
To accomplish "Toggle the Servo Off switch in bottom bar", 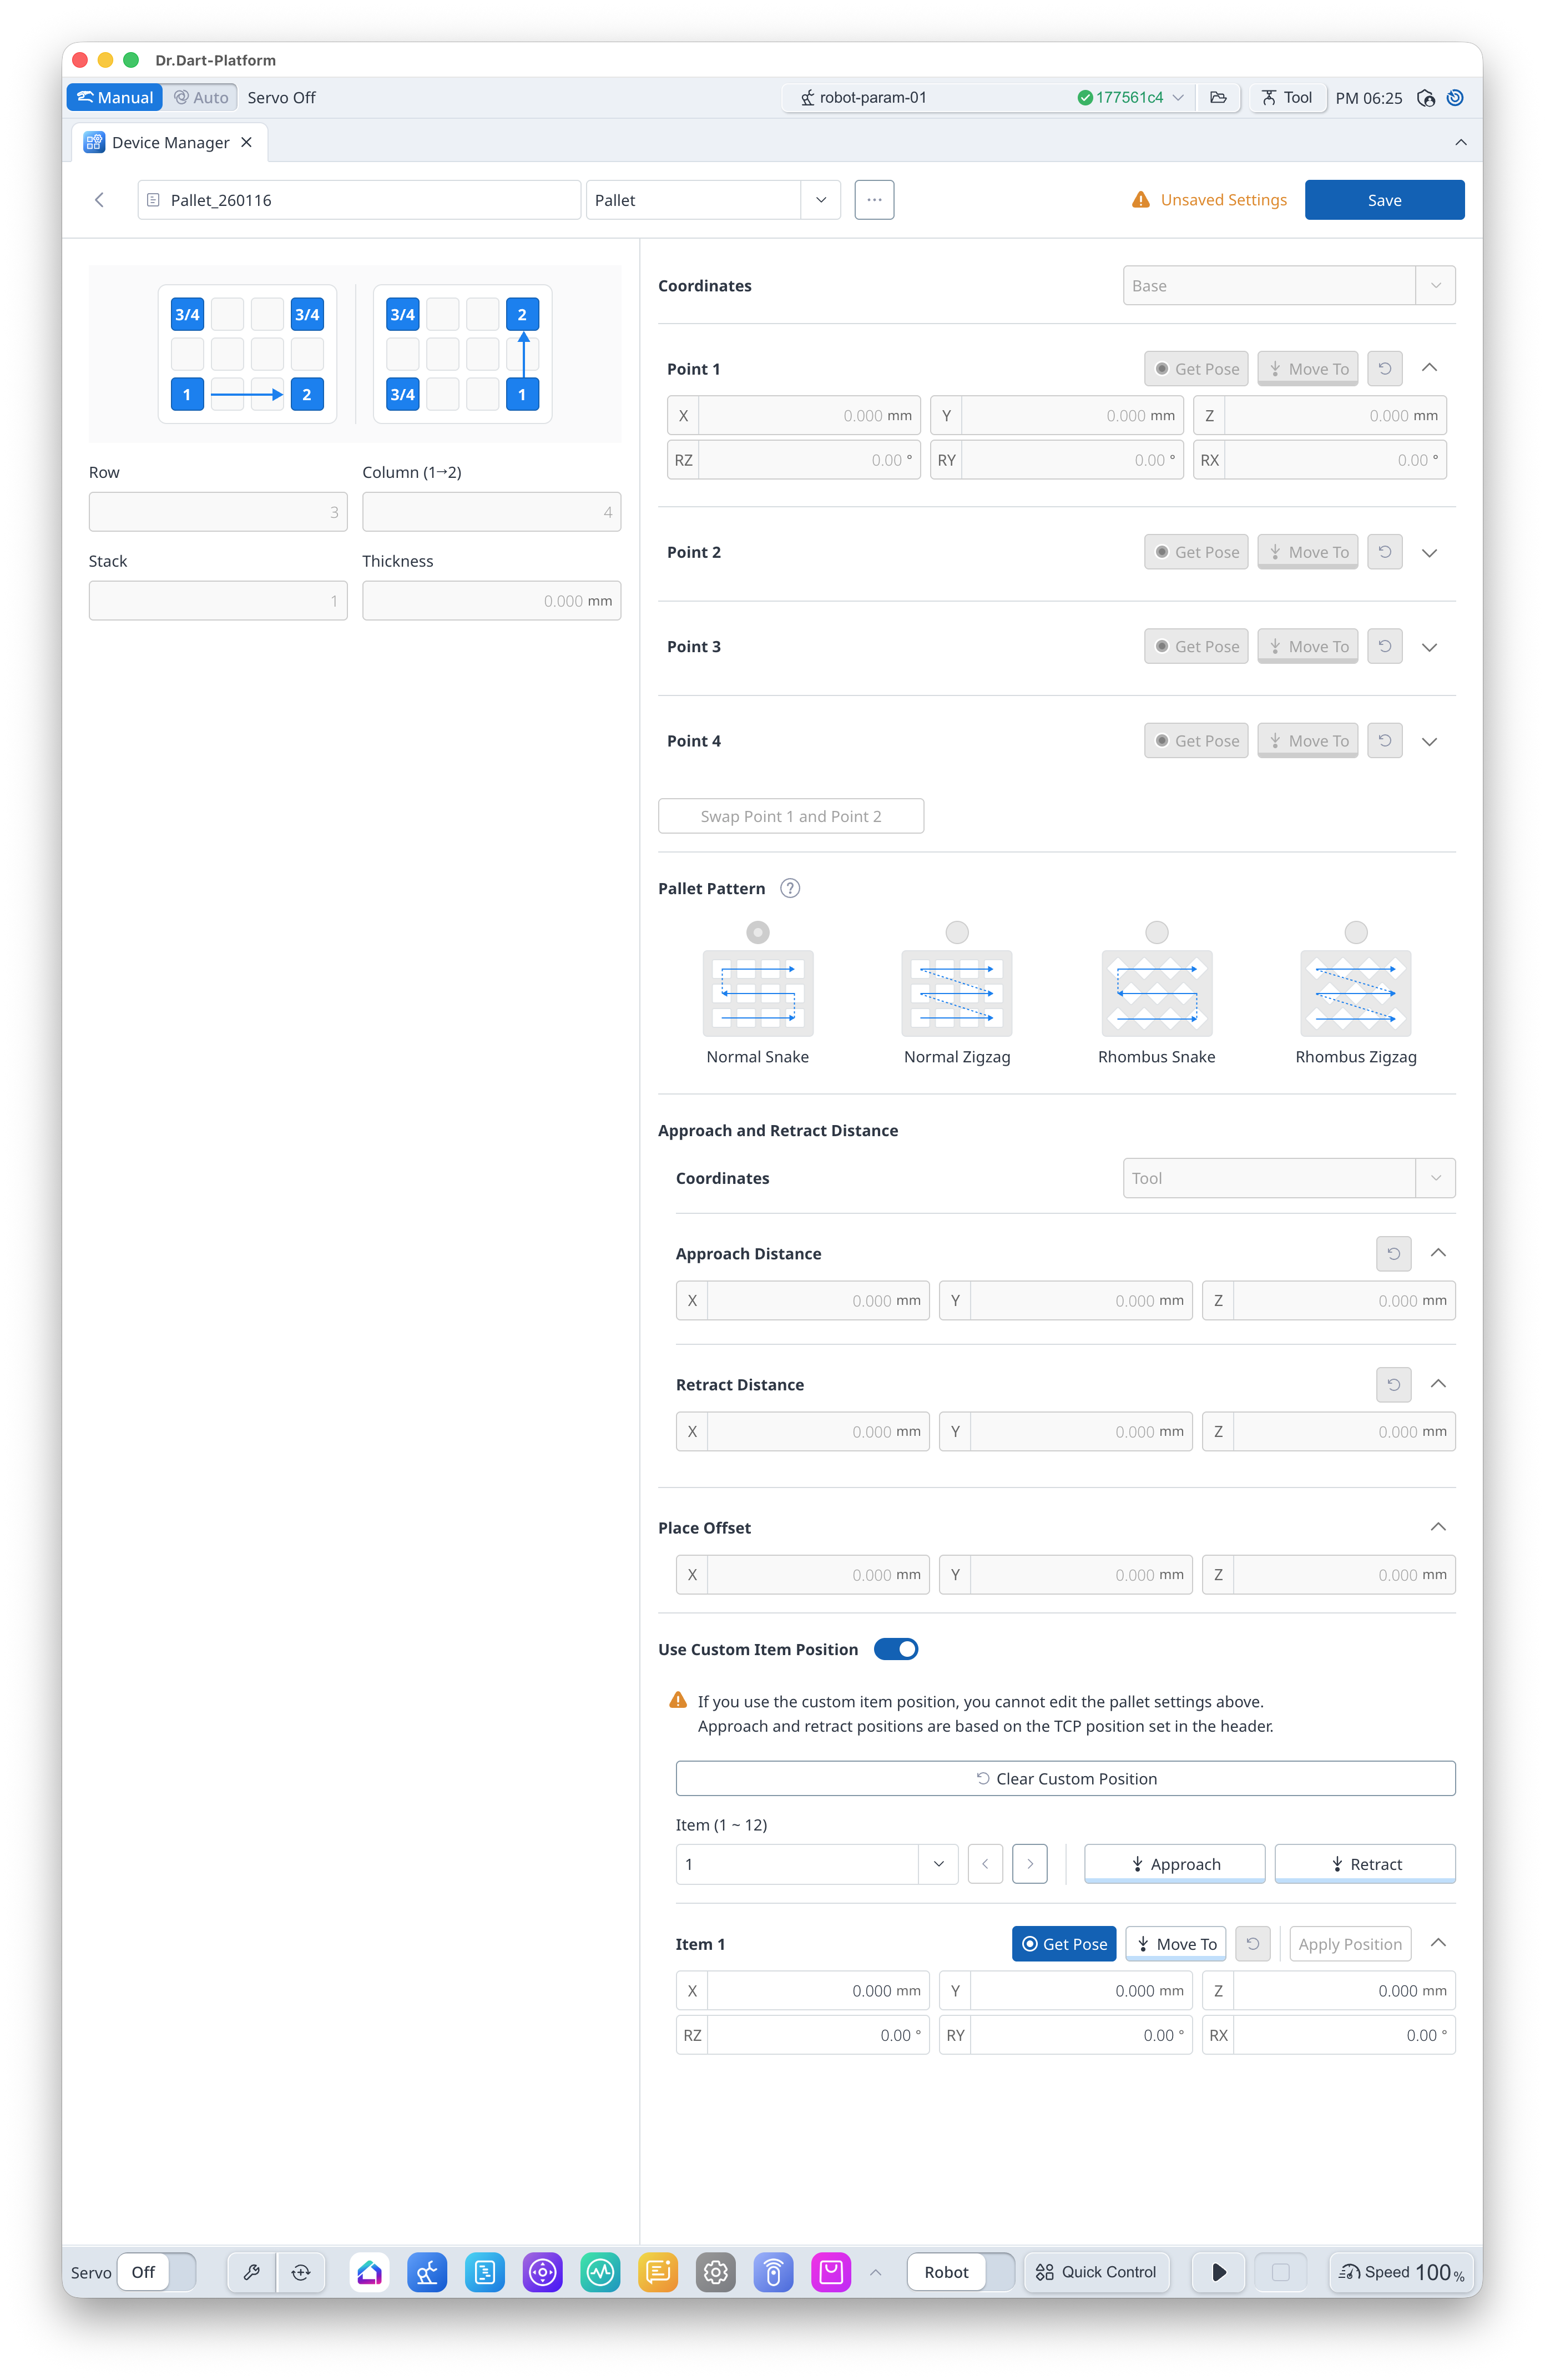I will [157, 2272].
